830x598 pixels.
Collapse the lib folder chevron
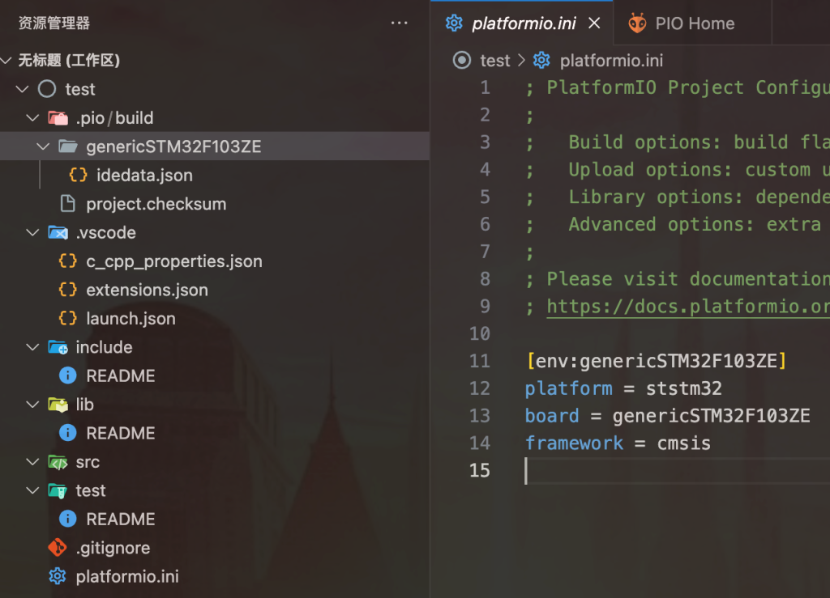click(32, 405)
